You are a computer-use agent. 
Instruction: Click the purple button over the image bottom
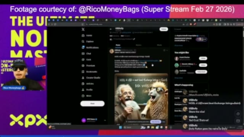click(x=156, y=122)
